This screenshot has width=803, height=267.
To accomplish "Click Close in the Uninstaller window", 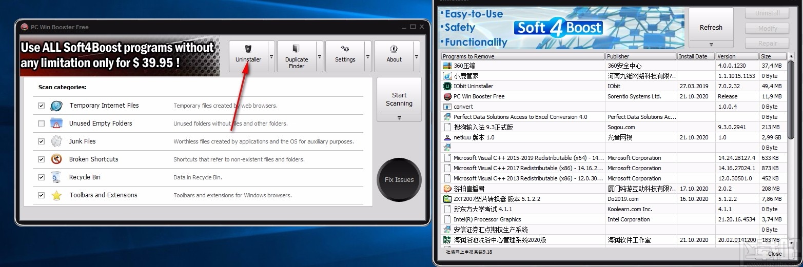I will point(775,253).
